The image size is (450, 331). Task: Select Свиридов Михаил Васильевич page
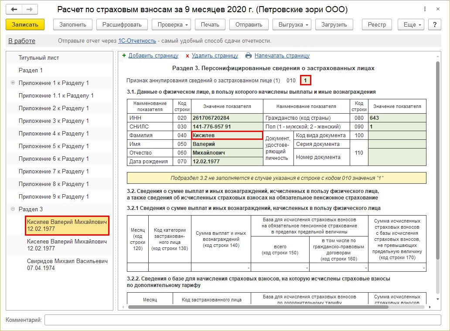click(x=67, y=264)
